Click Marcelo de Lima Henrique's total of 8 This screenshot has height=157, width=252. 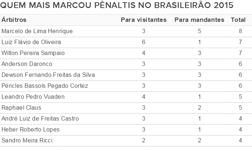(x=240, y=31)
